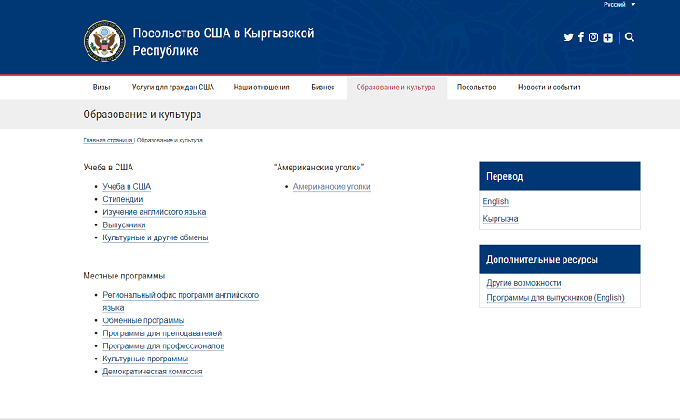Select the Наши отношения menu item
This screenshot has width=680, height=420.
(262, 88)
